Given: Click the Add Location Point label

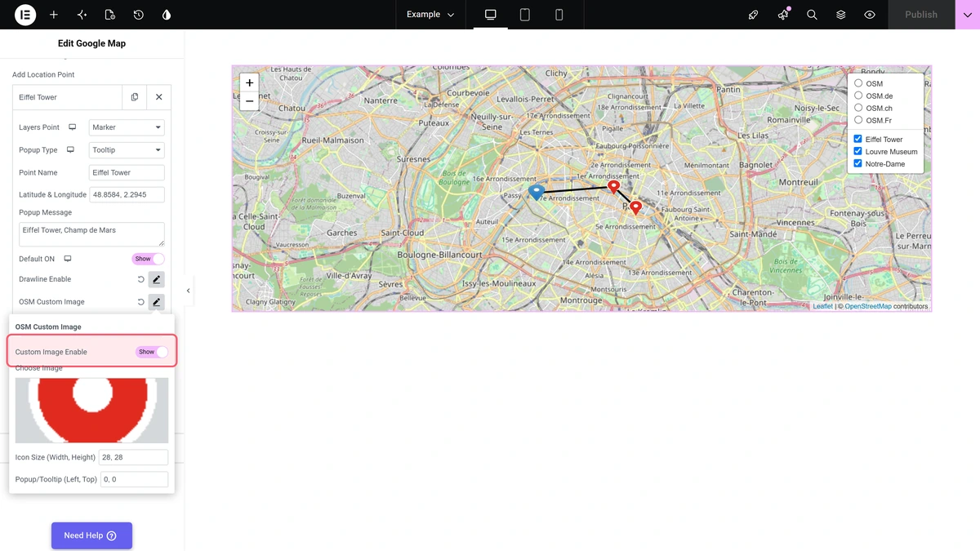Looking at the screenshot, I should click(43, 74).
